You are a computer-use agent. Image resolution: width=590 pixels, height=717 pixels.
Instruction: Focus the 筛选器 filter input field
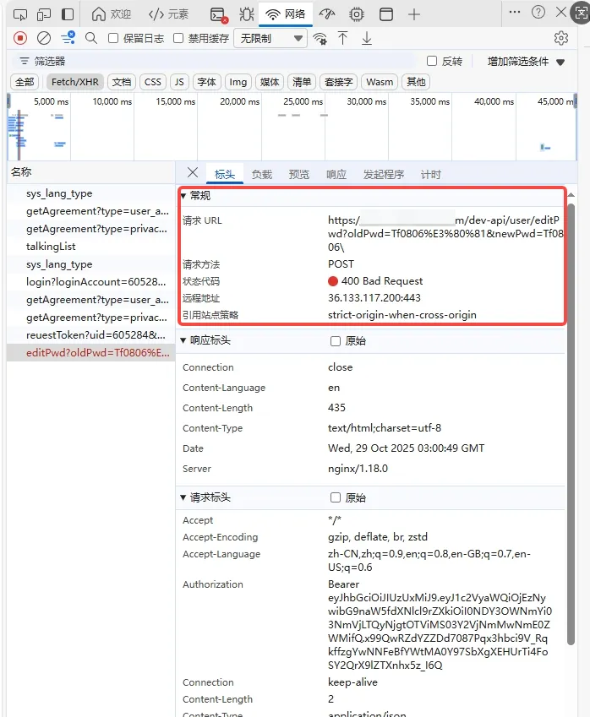click(216, 62)
